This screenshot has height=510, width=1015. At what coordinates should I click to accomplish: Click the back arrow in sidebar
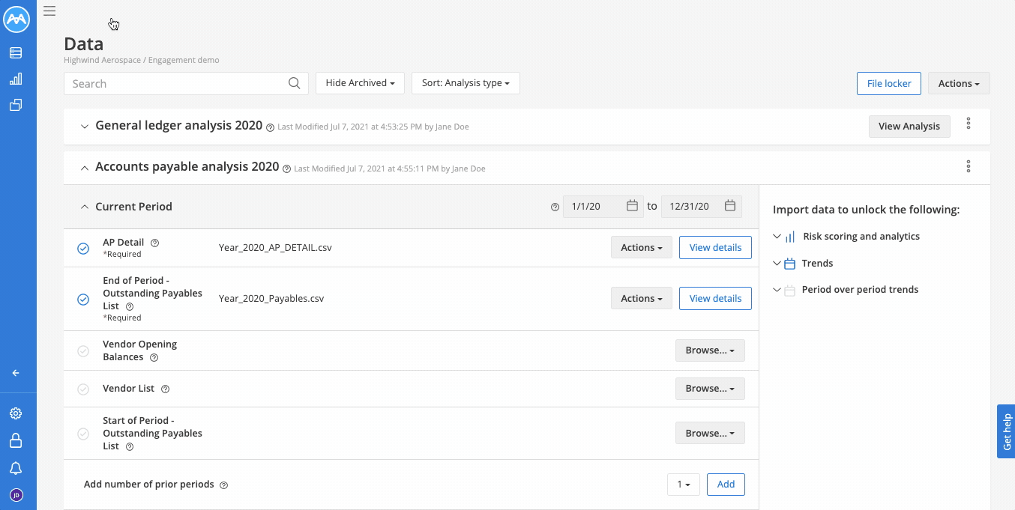point(16,373)
